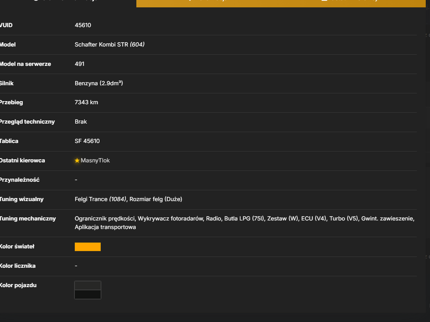Click Rozmiar felg (Duże) entry
The image size is (430, 322).
point(156,199)
